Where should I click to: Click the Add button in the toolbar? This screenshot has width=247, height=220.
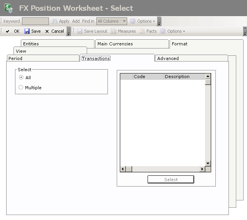[76, 22]
